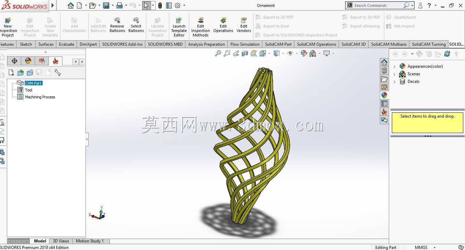
Task: Select Machining Process tree item
Action: pos(40,97)
